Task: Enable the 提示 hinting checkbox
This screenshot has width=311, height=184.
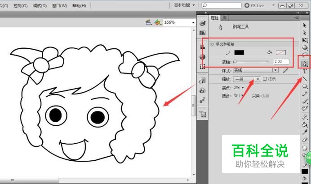Action: click(265, 79)
